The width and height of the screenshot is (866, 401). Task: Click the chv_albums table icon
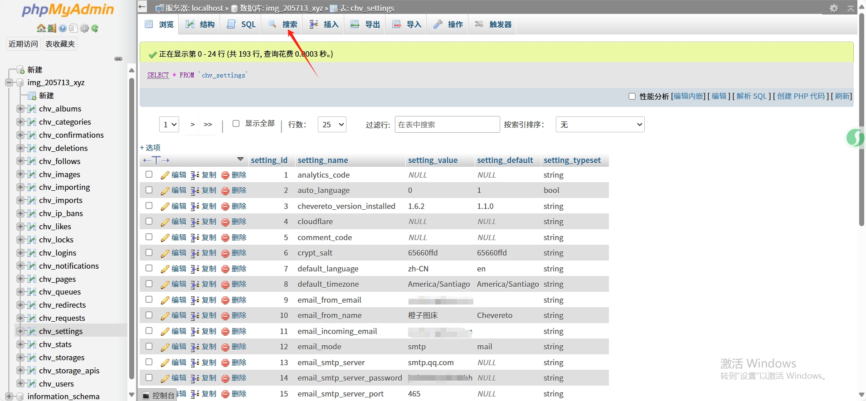(32, 109)
